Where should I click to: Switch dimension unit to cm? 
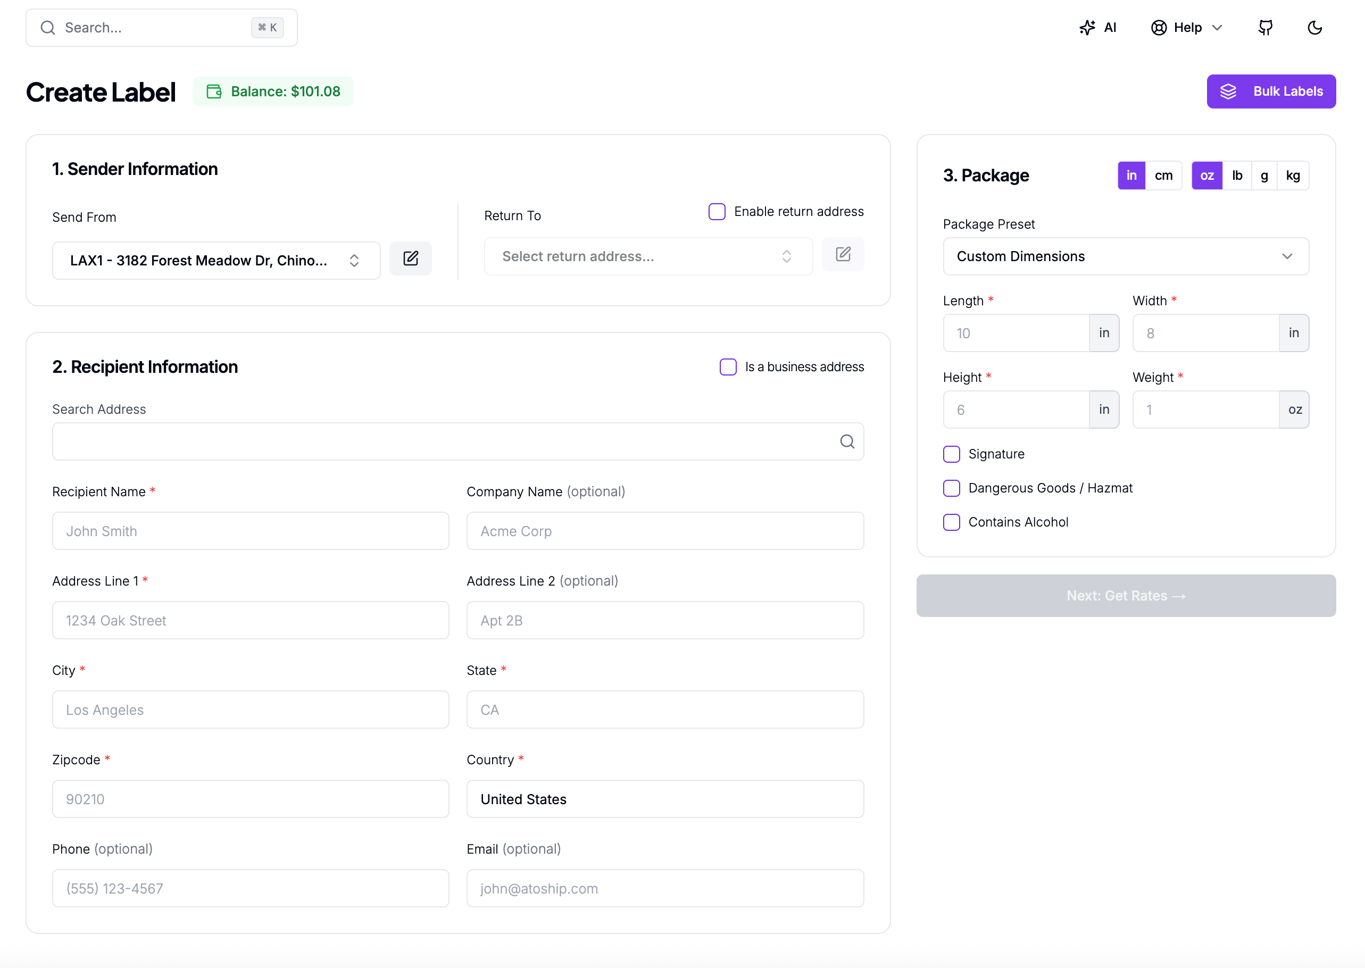coord(1163,175)
